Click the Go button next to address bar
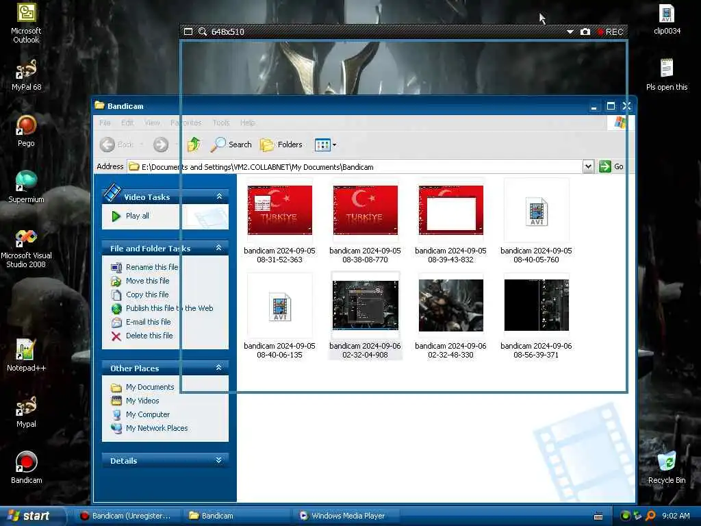Screen dimensions: 701x526 coord(611,167)
